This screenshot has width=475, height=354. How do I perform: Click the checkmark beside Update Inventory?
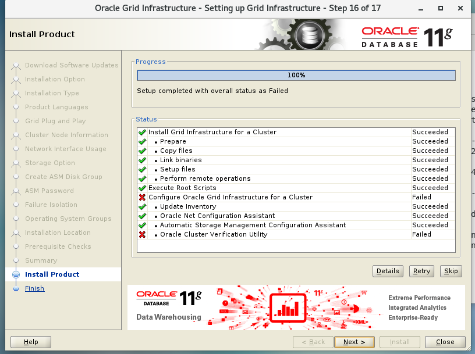click(x=142, y=207)
